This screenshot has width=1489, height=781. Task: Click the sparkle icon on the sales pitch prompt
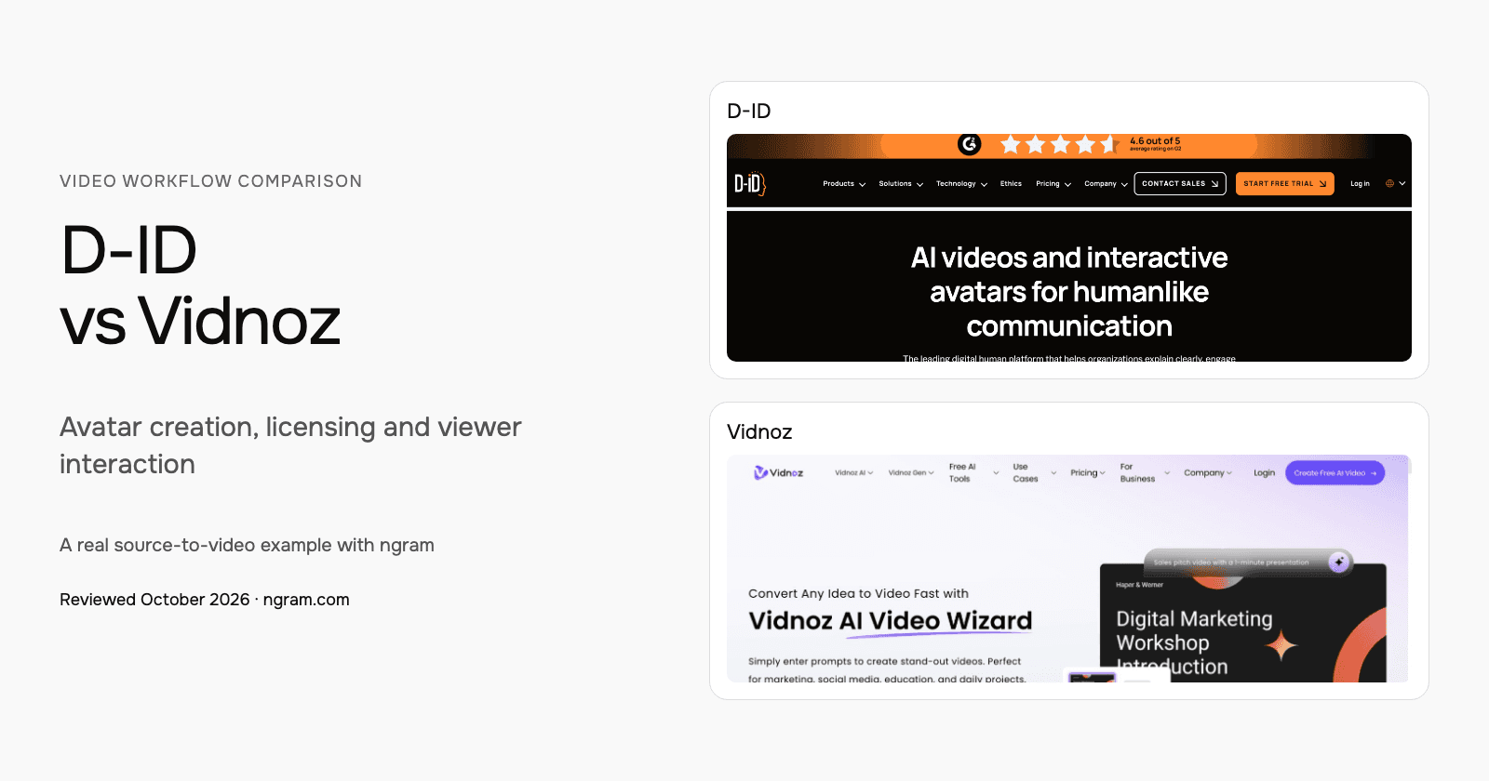[1339, 562]
